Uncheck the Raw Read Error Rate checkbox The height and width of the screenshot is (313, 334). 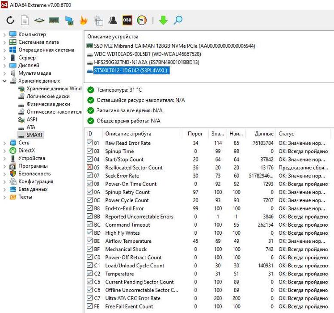point(90,143)
